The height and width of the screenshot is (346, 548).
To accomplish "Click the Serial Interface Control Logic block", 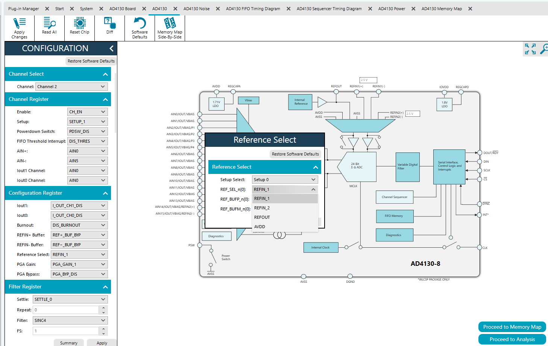I will [x=449, y=166].
